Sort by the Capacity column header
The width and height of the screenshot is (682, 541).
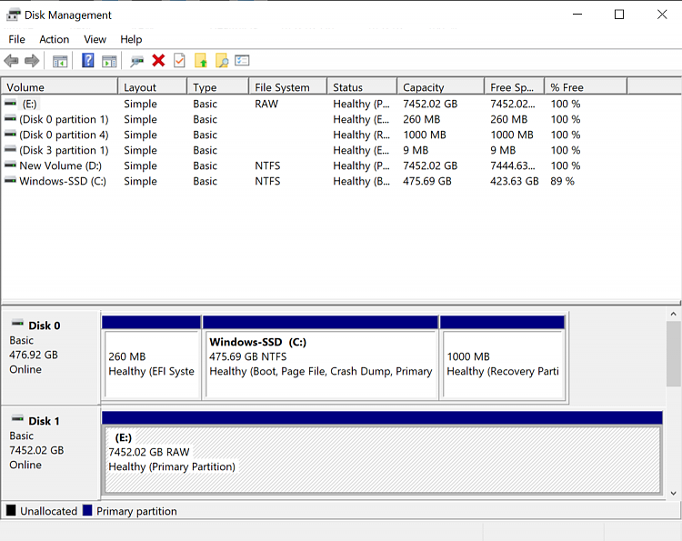click(441, 87)
